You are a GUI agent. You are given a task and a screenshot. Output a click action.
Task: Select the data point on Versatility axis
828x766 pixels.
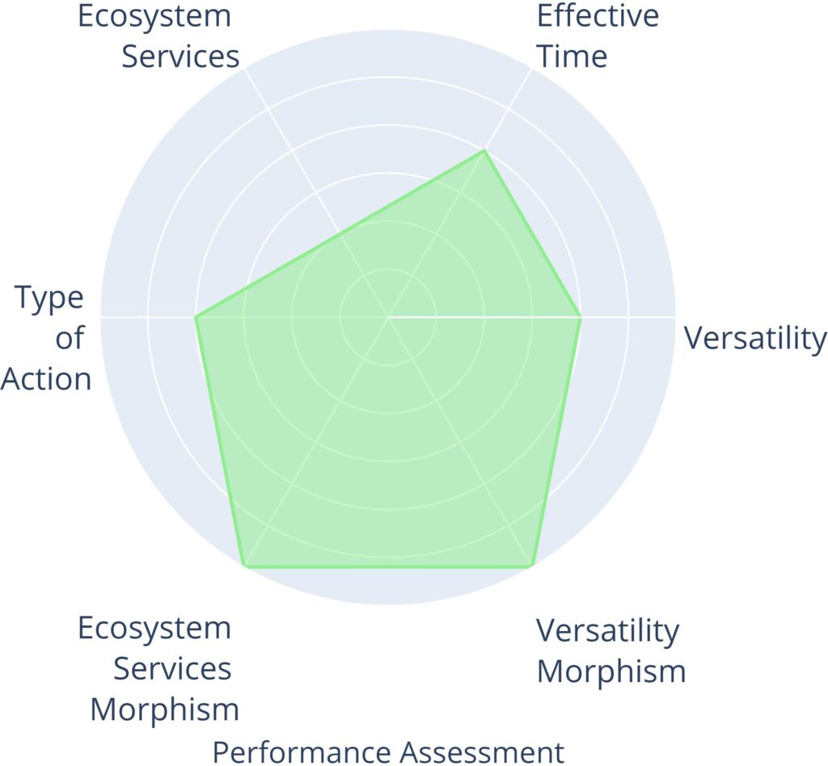coord(581,317)
